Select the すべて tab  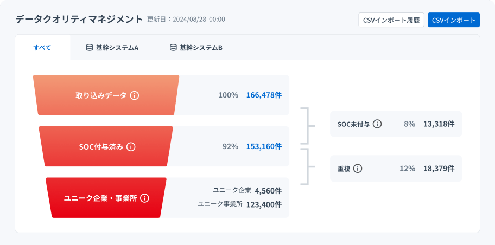click(42, 47)
